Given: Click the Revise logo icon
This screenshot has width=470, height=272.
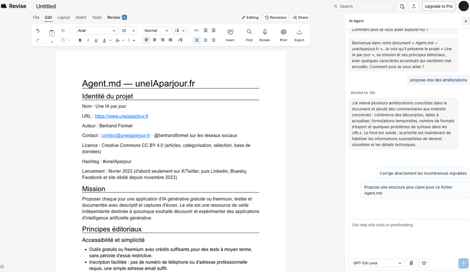Looking at the screenshot, I should [x=4, y=6].
